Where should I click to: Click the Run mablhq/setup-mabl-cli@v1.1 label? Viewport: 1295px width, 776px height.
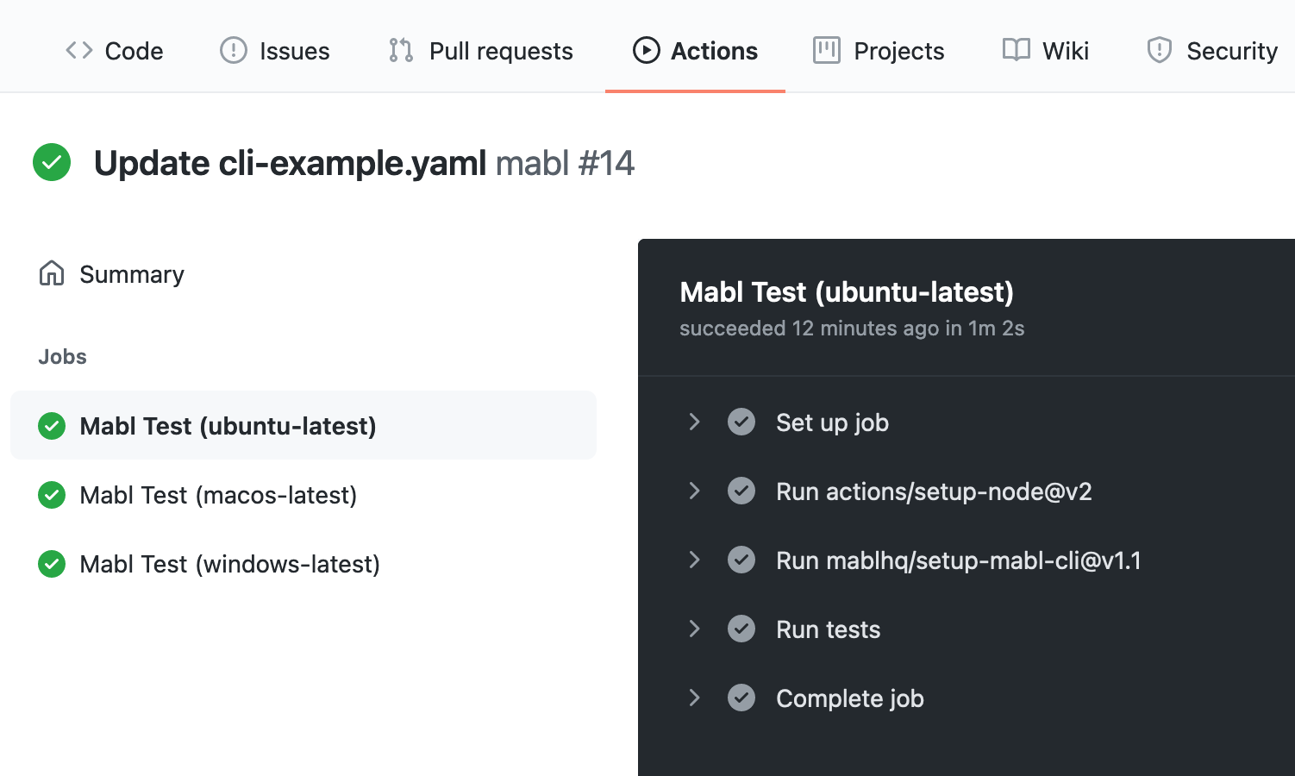959,560
